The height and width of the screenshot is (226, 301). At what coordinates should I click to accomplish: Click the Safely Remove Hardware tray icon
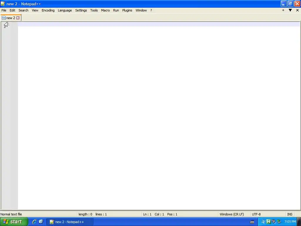click(279, 222)
